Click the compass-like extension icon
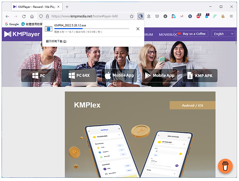The height and width of the screenshot is (181, 239). [x=182, y=16]
